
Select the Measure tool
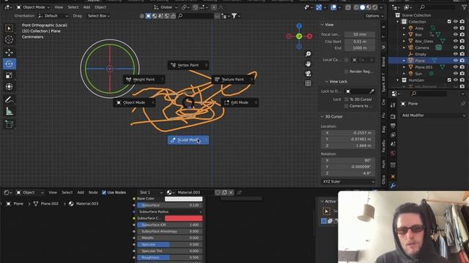(x=10, y=111)
